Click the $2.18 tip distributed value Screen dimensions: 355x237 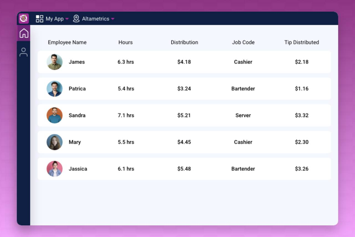[302, 62]
